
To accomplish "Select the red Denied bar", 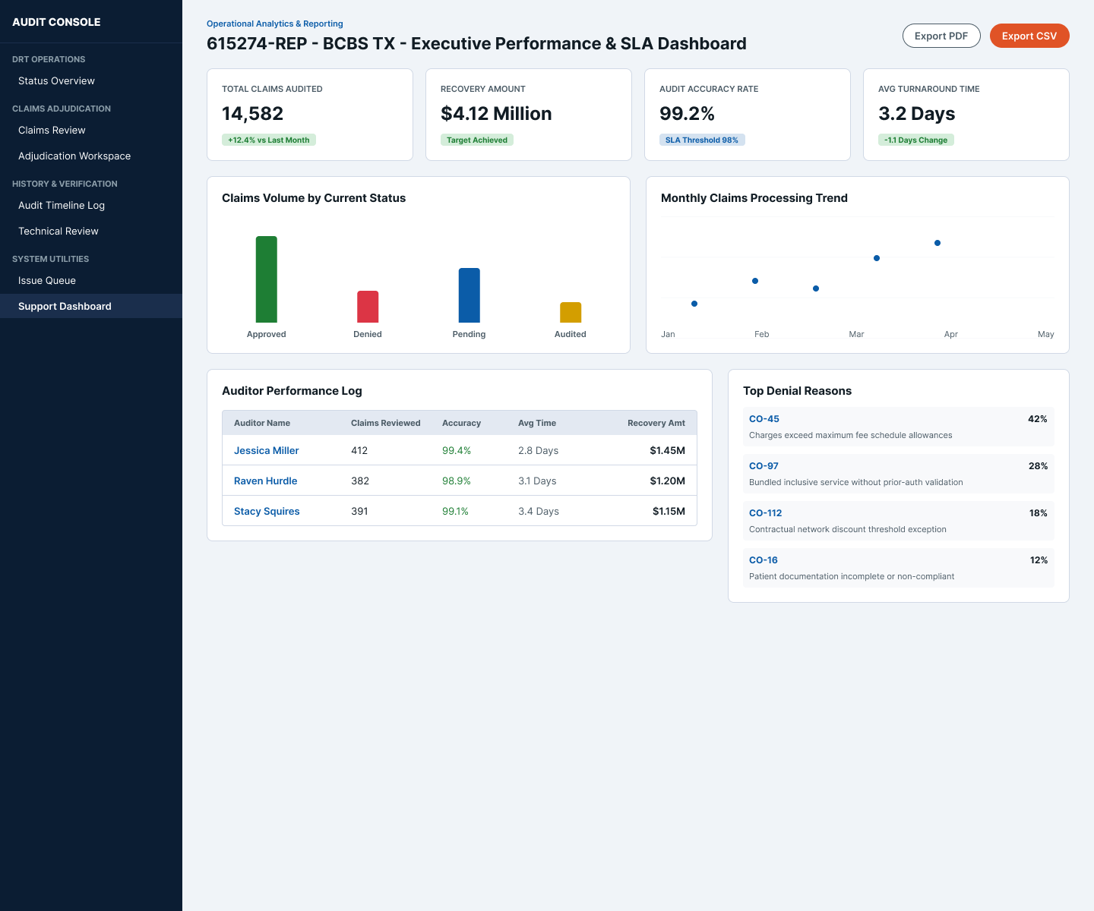I will tap(368, 307).
